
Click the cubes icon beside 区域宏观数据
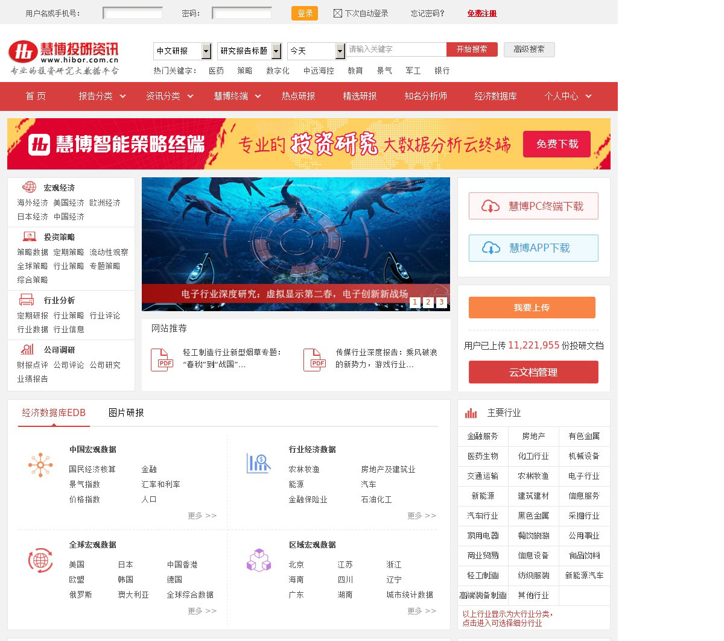click(259, 560)
